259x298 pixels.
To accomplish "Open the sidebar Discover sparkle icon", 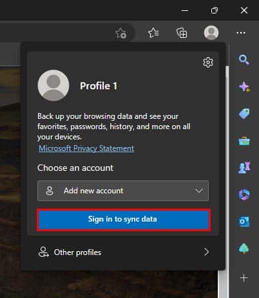I will 244,87.
